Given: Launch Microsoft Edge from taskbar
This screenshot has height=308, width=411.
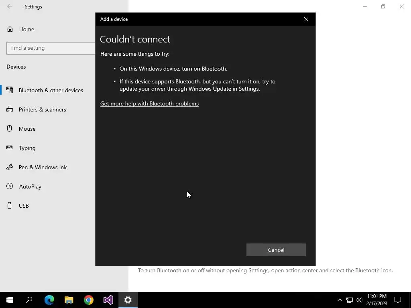Looking at the screenshot, I should point(49,300).
